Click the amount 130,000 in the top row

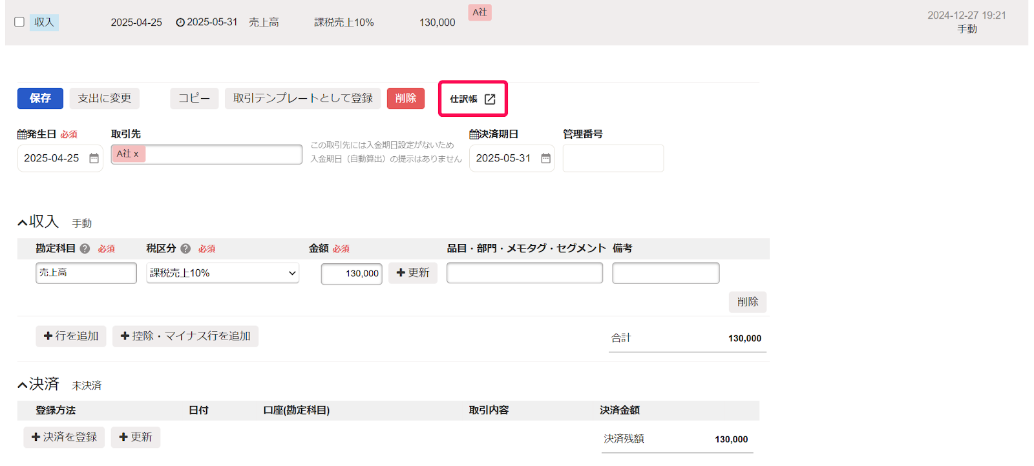tap(437, 23)
